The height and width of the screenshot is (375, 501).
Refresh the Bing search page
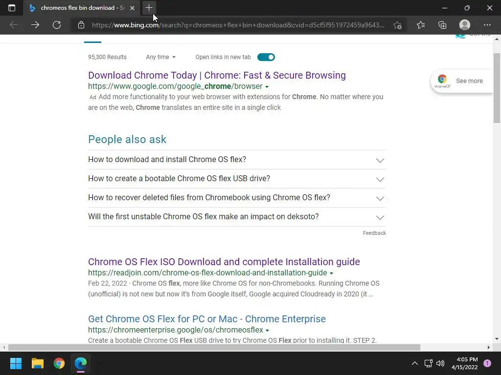tap(57, 25)
